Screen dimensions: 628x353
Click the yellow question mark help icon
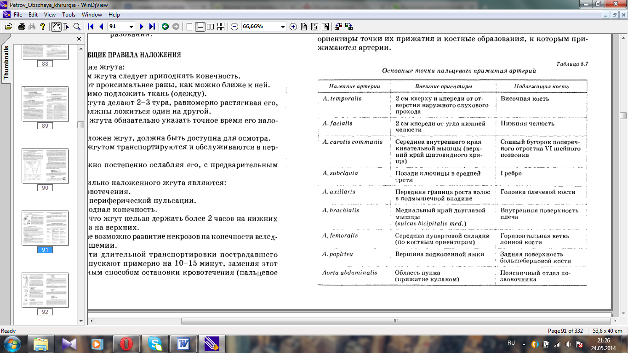pos(43,27)
